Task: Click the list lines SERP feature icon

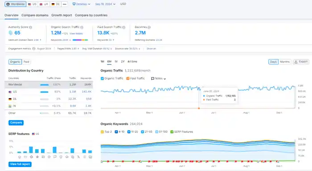Action: click(x=84, y=157)
